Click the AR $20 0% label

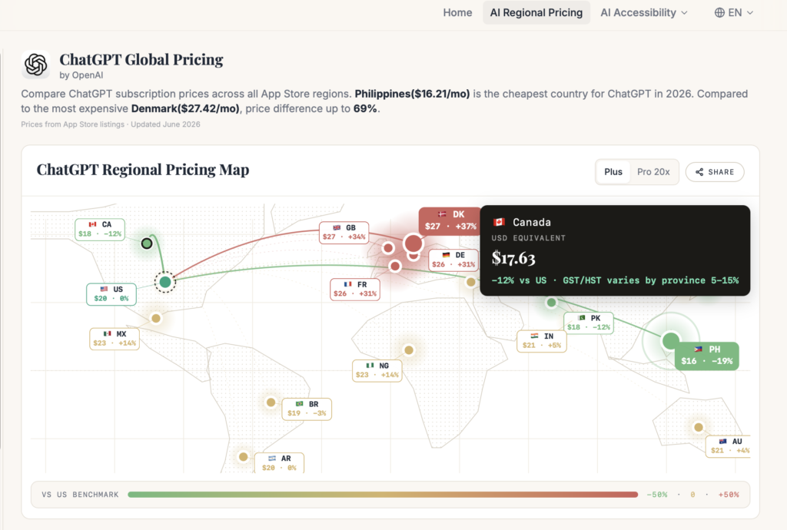279,463
